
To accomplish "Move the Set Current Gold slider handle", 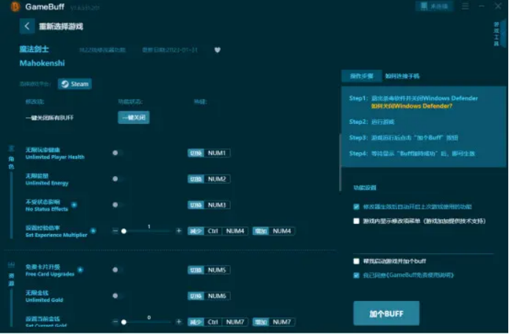I will [x=124, y=322].
